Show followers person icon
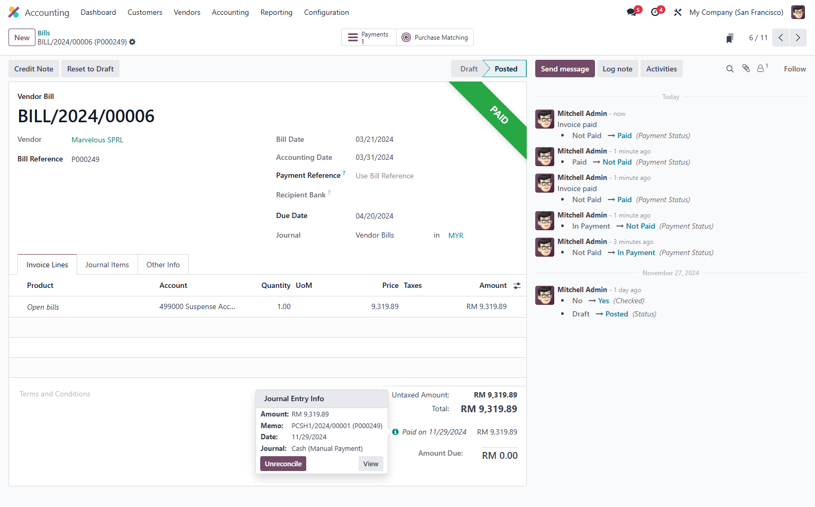The image size is (815, 507). point(762,68)
